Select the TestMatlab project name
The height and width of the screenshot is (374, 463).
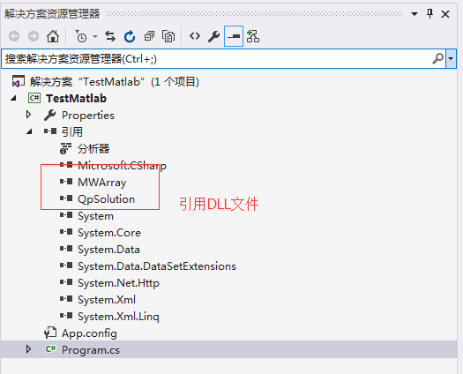click(x=76, y=99)
